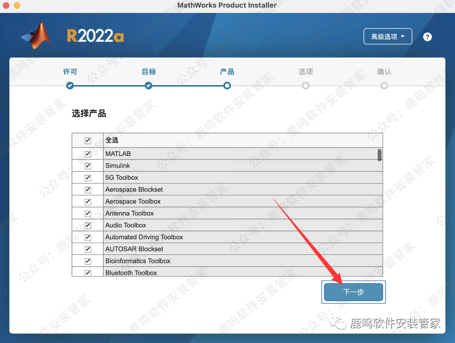Select the Bluetooth Toolbox product name
The width and height of the screenshot is (455, 343).
tap(131, 273)
